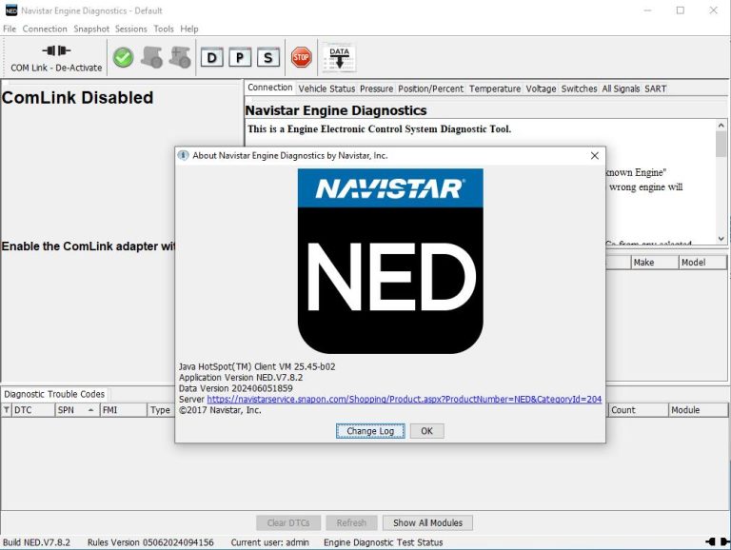
Task: Click 'Java HotSpot(TM) Client VM 25.45-b02' text
Action: point(257,366)
